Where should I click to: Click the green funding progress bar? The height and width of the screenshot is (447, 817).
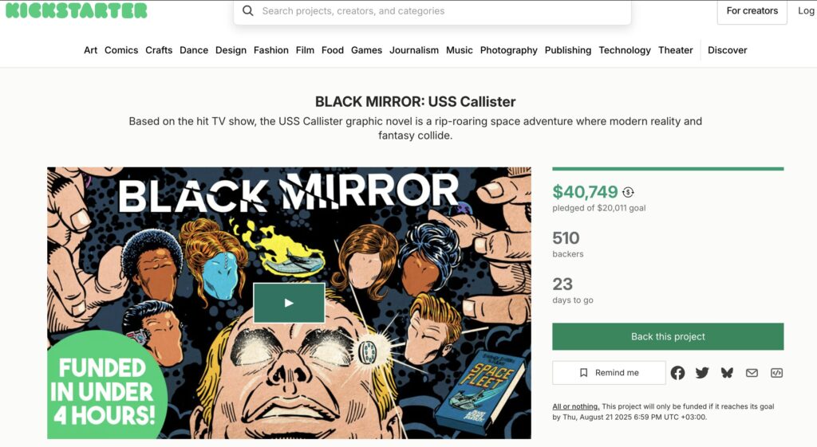coord(668,169)
